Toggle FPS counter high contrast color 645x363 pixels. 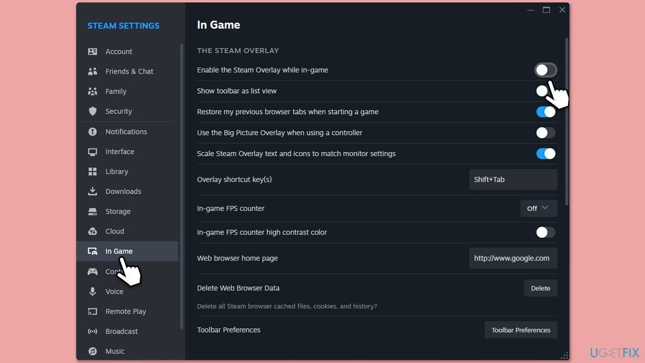545,232
